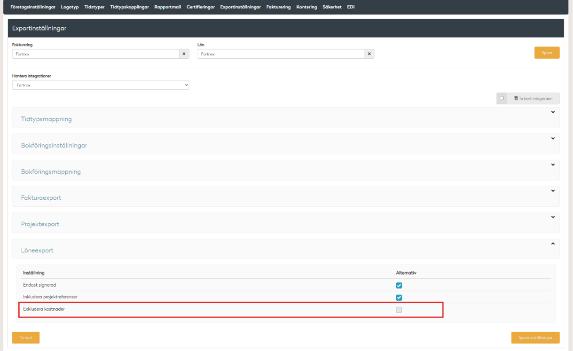The width and height of the screenshot is (573, 351).
Task: Expand the Fakturaexport section chevron
Action: (553, 191)
